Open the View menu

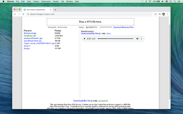pyautogui.click(x=29, y=1)
